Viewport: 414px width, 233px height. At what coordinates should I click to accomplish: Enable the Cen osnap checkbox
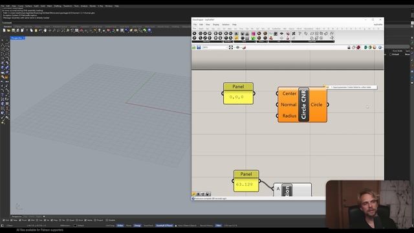38,220
